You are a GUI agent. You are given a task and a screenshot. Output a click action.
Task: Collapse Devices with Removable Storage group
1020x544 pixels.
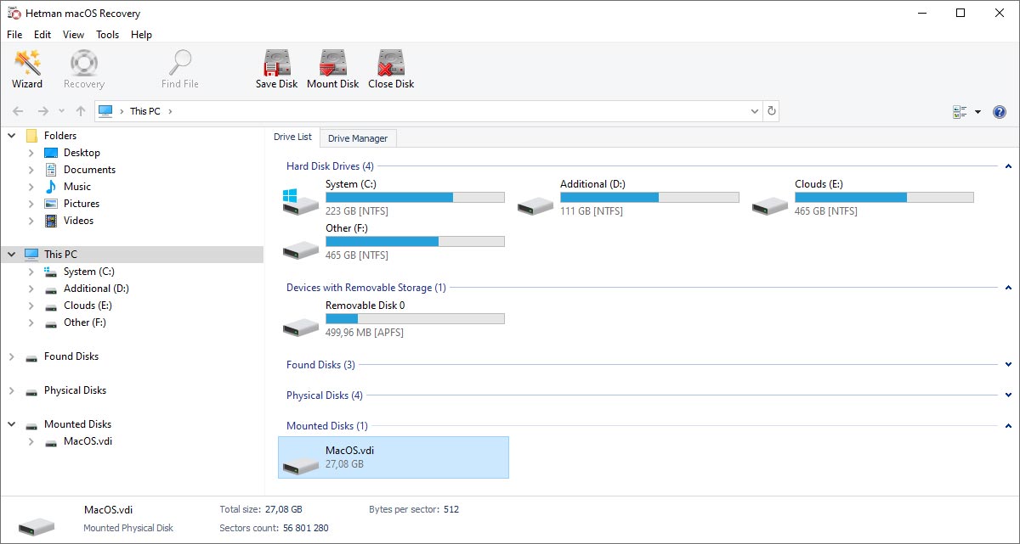1008,288
